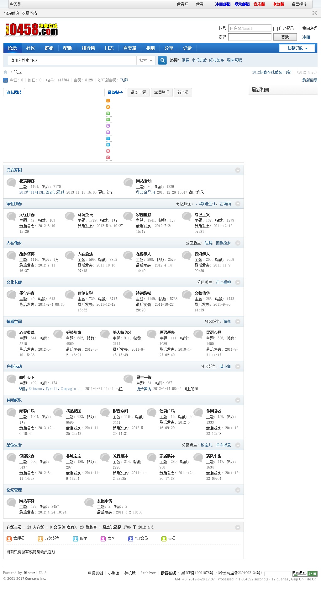The height and width of the screenshot is (598, 321).
Task: Collapse the 情感空间 section
Action: pos(238,321)
